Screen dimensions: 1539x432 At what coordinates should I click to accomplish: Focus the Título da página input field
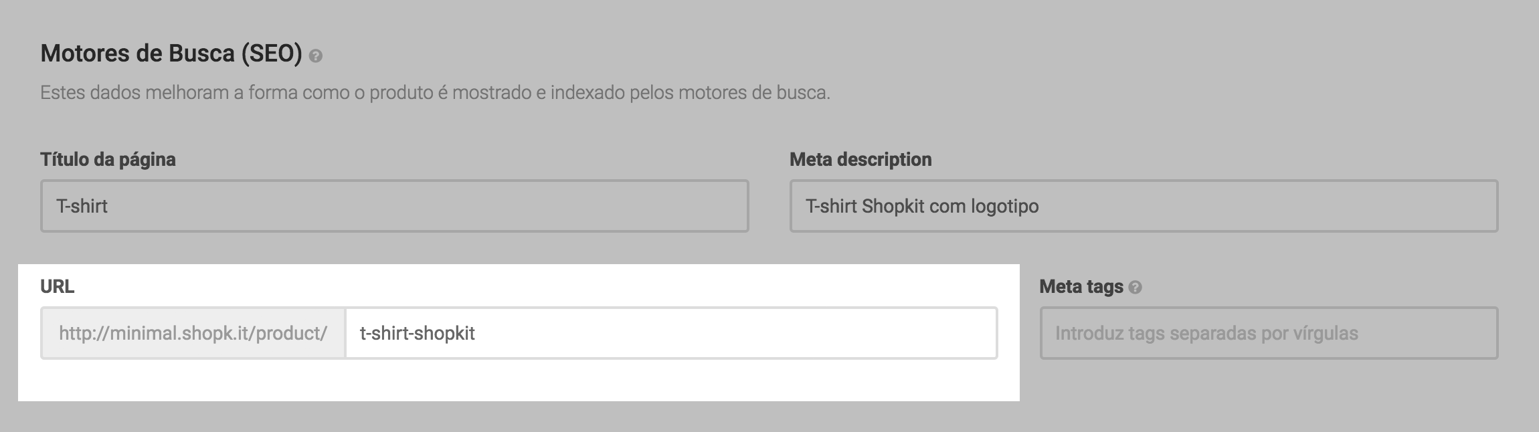tap(394, 206)
